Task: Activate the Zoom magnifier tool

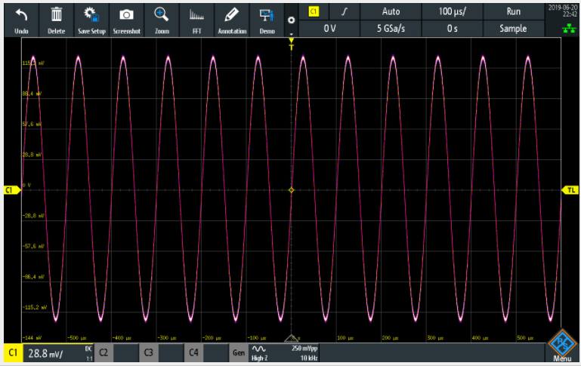Action: [x=162, y=20]
